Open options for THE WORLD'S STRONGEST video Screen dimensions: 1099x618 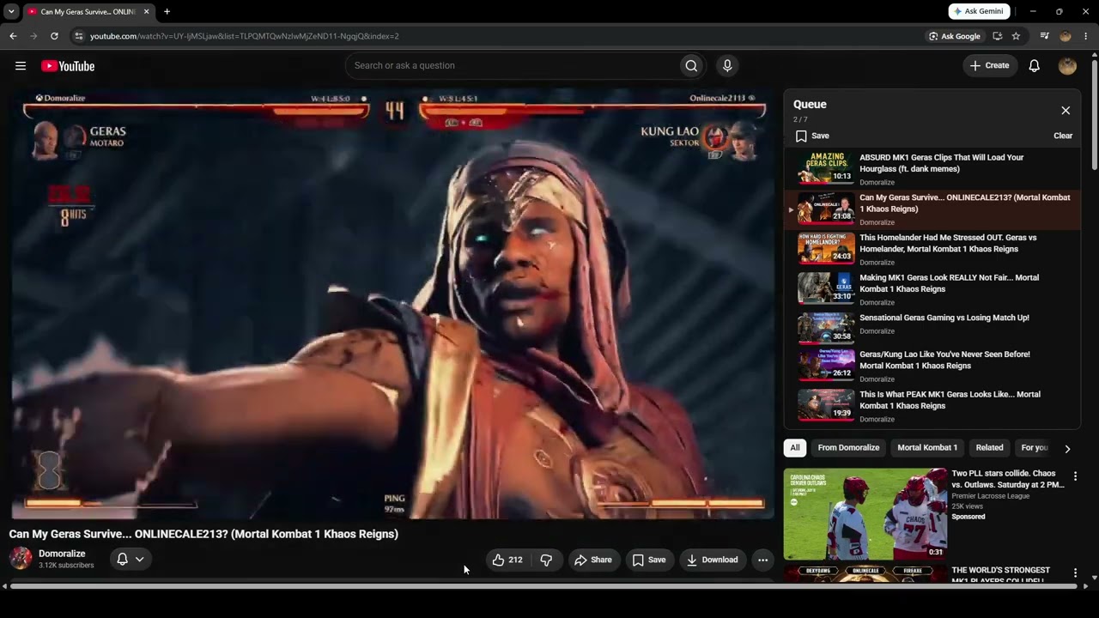(x=1075, y=573)
